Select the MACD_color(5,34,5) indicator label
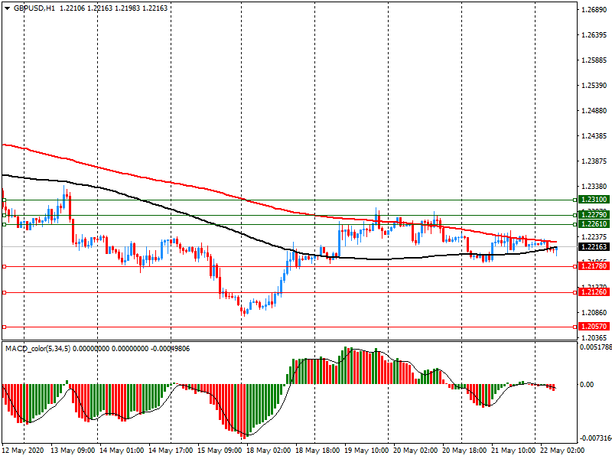 pyautogui.click(x=37, y=349)
